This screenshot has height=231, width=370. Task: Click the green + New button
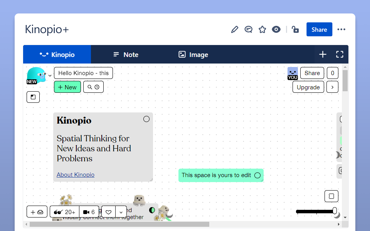(x=67, y=87)
